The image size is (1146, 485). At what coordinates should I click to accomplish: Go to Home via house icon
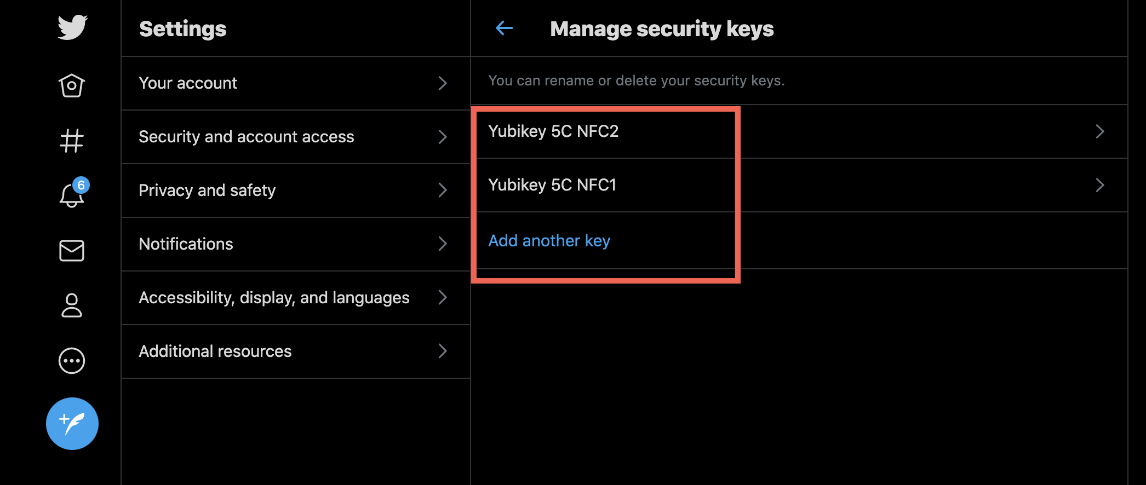pos(72,85)
